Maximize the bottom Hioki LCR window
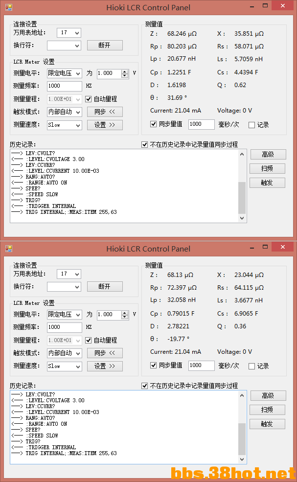 click(x=265, y=247)
